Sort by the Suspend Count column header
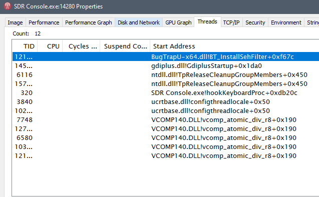This screenshot has width=319, height=197. click(125, 46)
